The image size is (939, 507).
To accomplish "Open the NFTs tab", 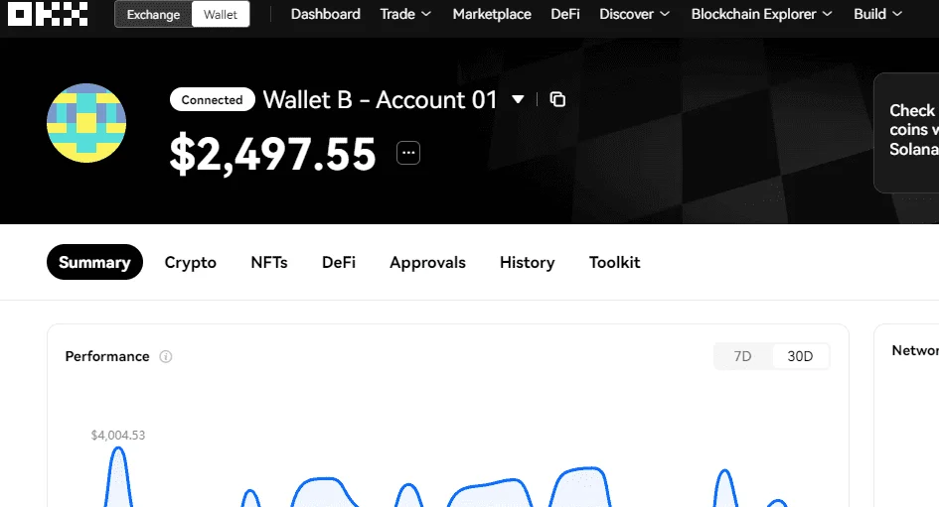I will [269, 262].
